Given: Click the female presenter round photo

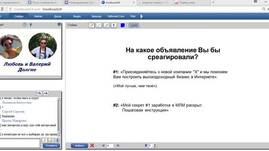Looking at the screenshot, I should tap(11, 46).
